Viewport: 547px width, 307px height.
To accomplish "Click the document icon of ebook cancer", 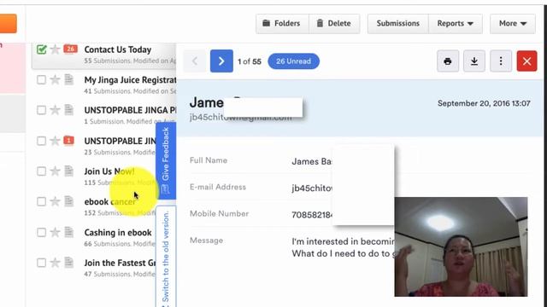I will (68, 201).
